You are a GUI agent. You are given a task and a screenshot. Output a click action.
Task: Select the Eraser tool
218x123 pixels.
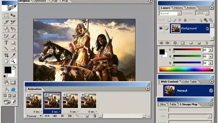6,36
